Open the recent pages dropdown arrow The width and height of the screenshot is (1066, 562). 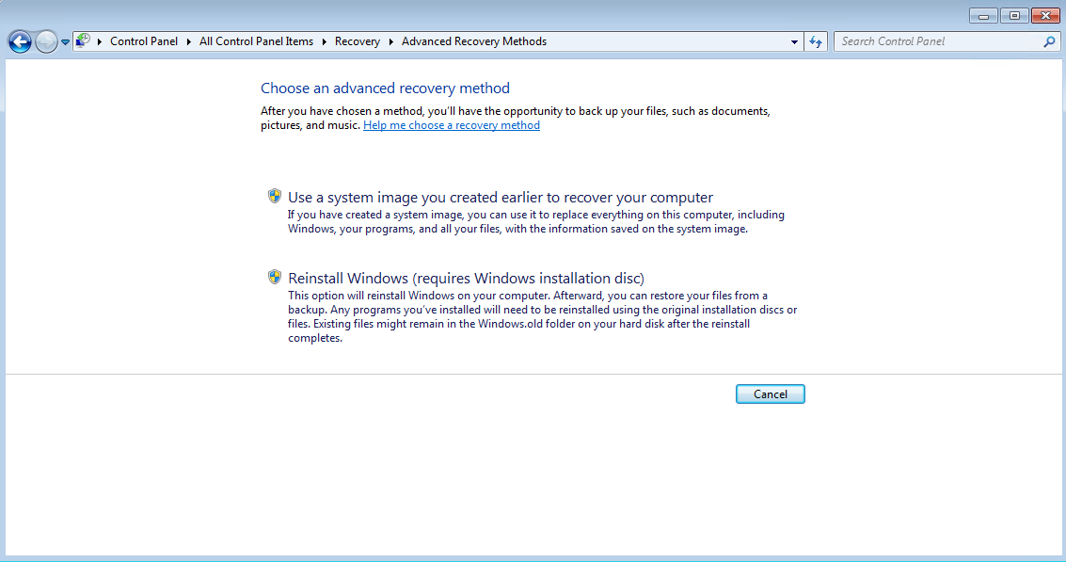[x=65, y=42]
